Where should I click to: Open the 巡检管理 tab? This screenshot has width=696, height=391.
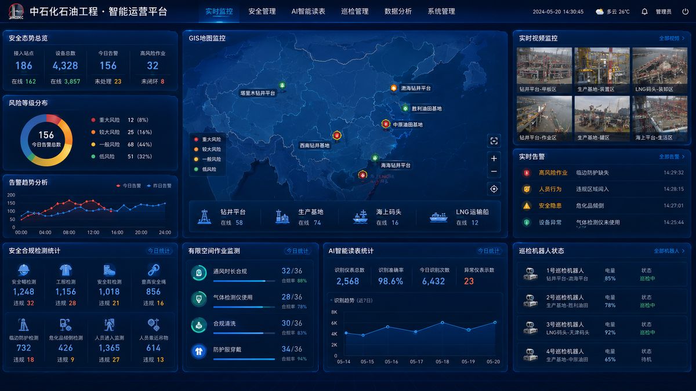[355, 11]
